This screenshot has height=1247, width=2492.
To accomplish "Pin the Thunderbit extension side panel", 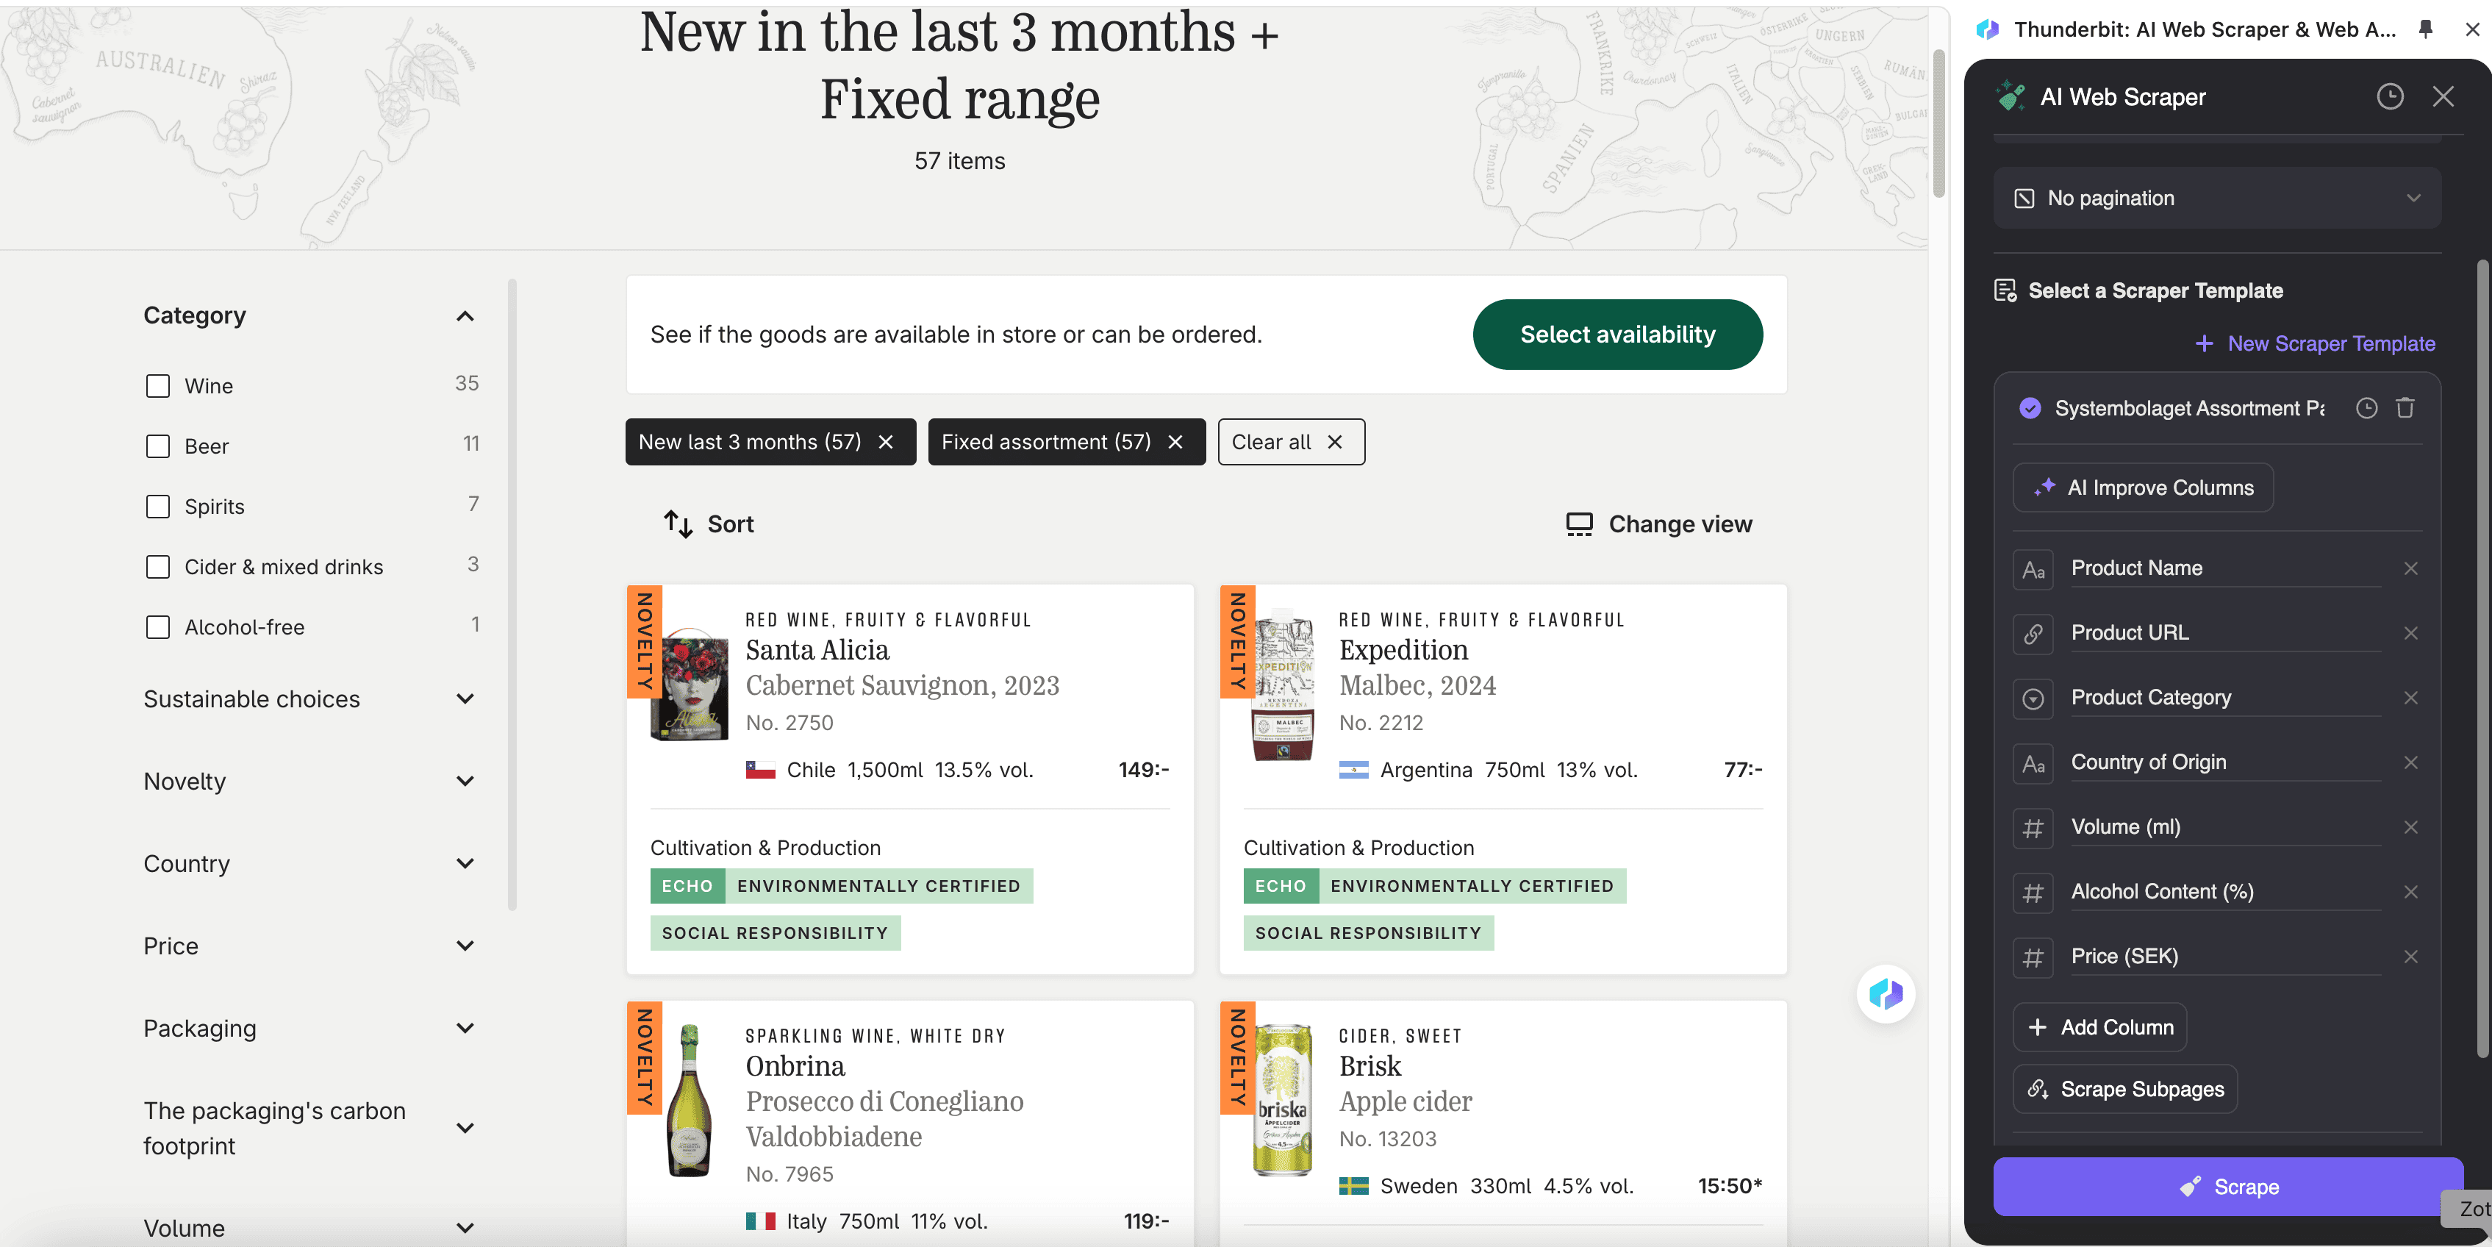I will [x=2425, y=29].
